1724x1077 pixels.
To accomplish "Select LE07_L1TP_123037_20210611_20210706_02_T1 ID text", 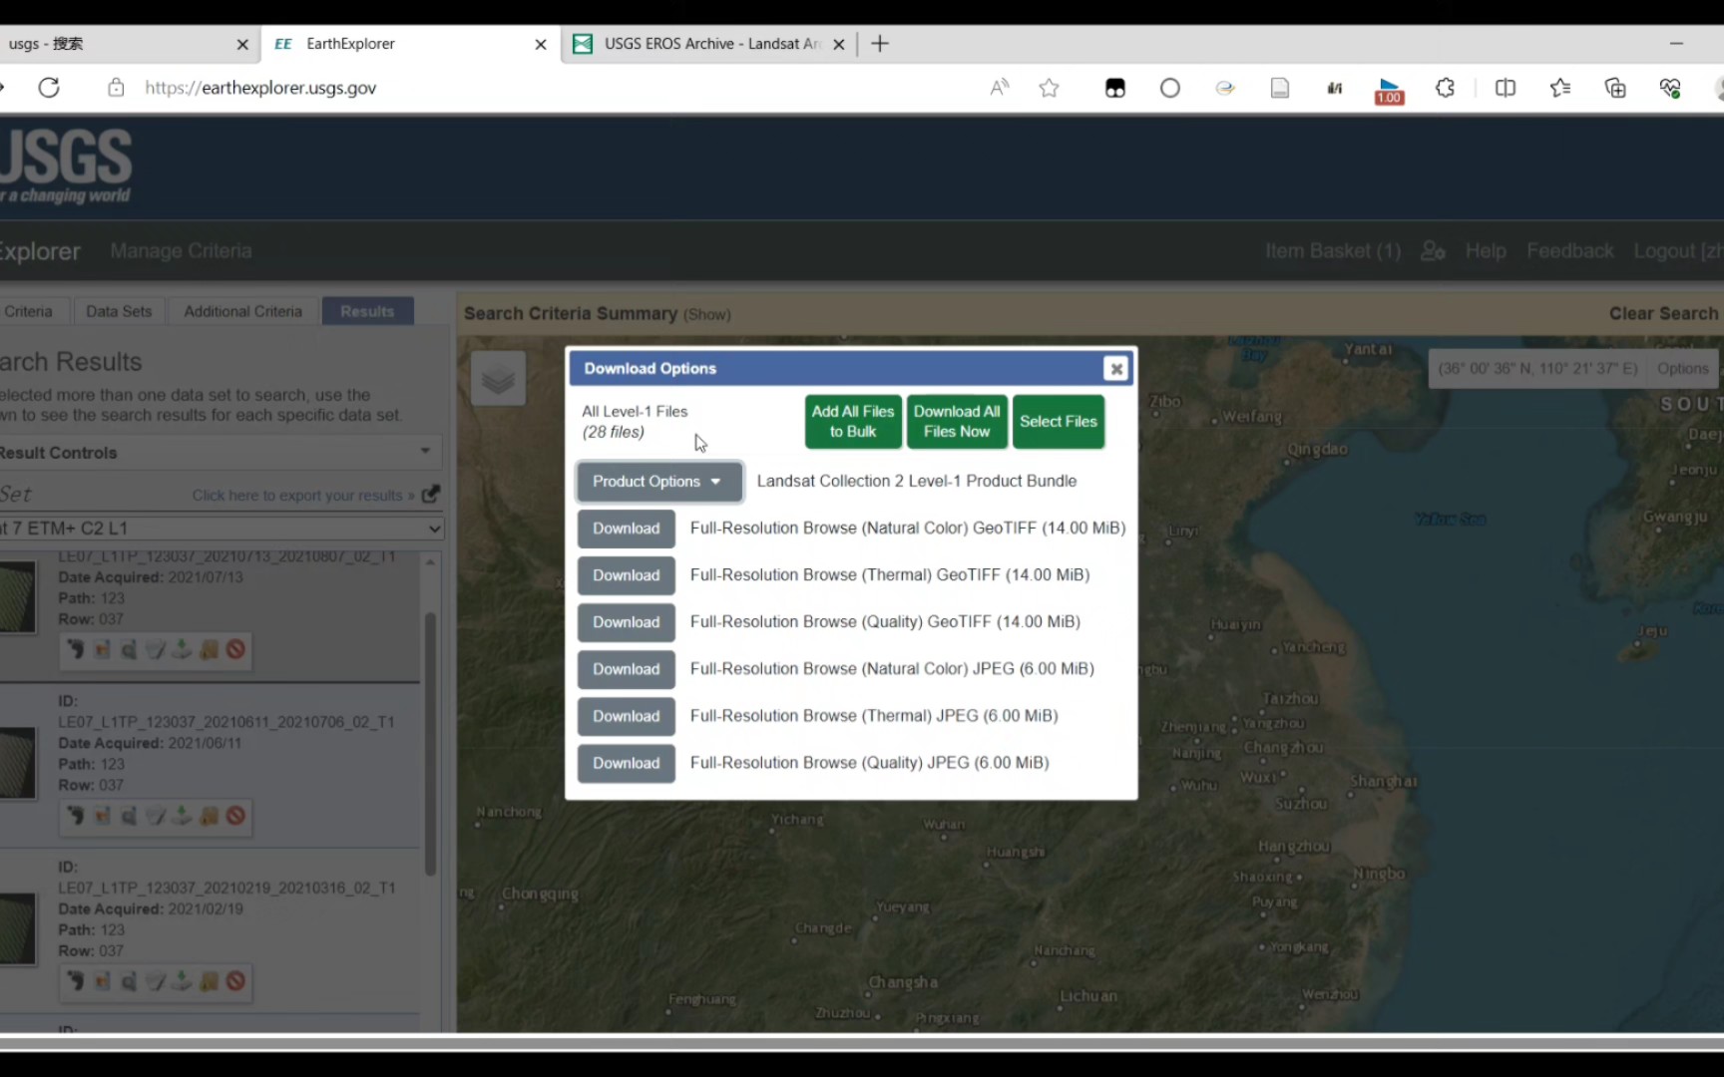I will (226, 721).
